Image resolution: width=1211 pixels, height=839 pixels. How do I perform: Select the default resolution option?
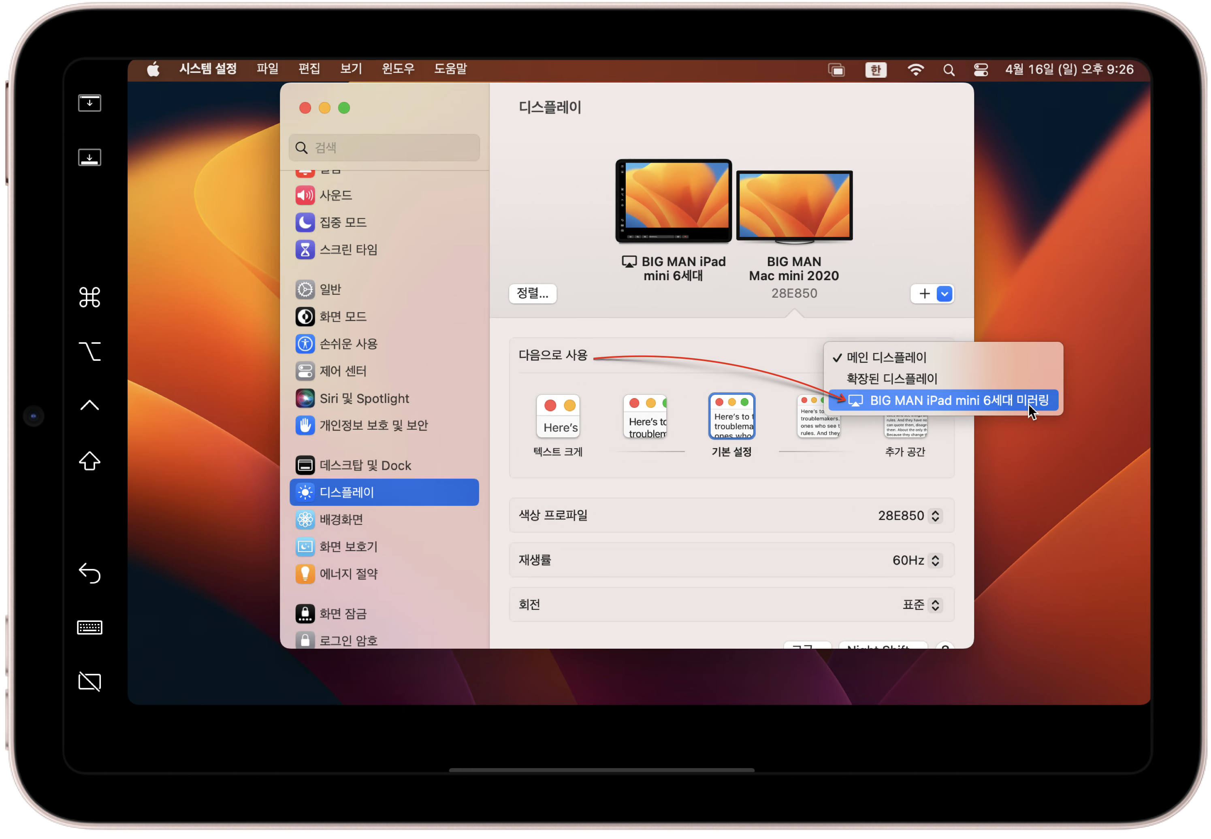click(x=731, y=416)
